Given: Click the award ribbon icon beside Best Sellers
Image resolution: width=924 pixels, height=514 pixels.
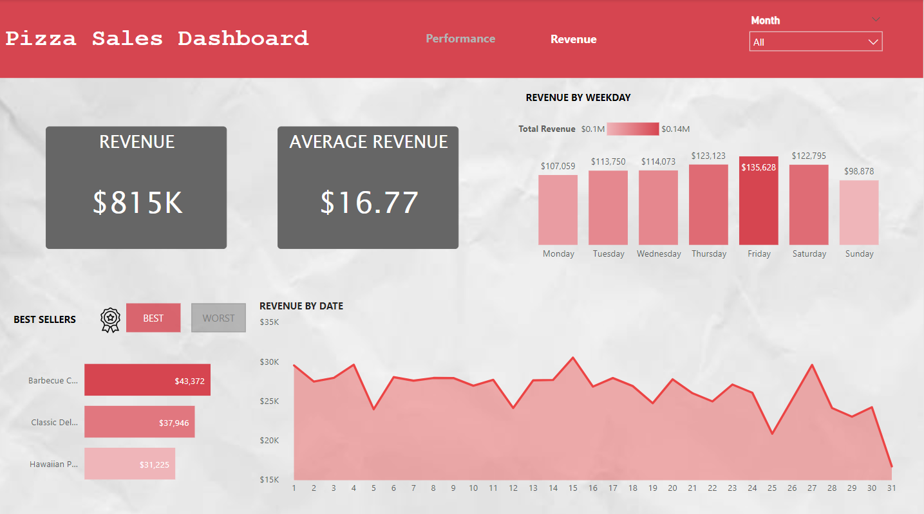Looking at the screenshot, I should point(109,318).
